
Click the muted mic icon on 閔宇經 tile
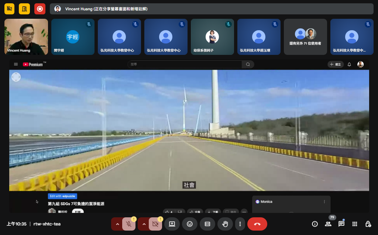(89, 24)
